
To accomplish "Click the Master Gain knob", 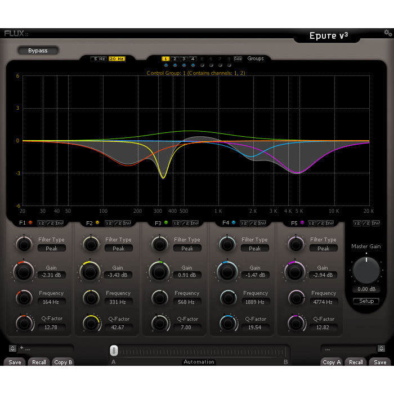I will [366, 270].
